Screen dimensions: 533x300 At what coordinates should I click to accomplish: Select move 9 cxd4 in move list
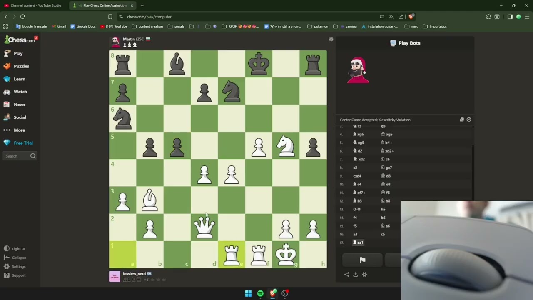coord(357,176)
